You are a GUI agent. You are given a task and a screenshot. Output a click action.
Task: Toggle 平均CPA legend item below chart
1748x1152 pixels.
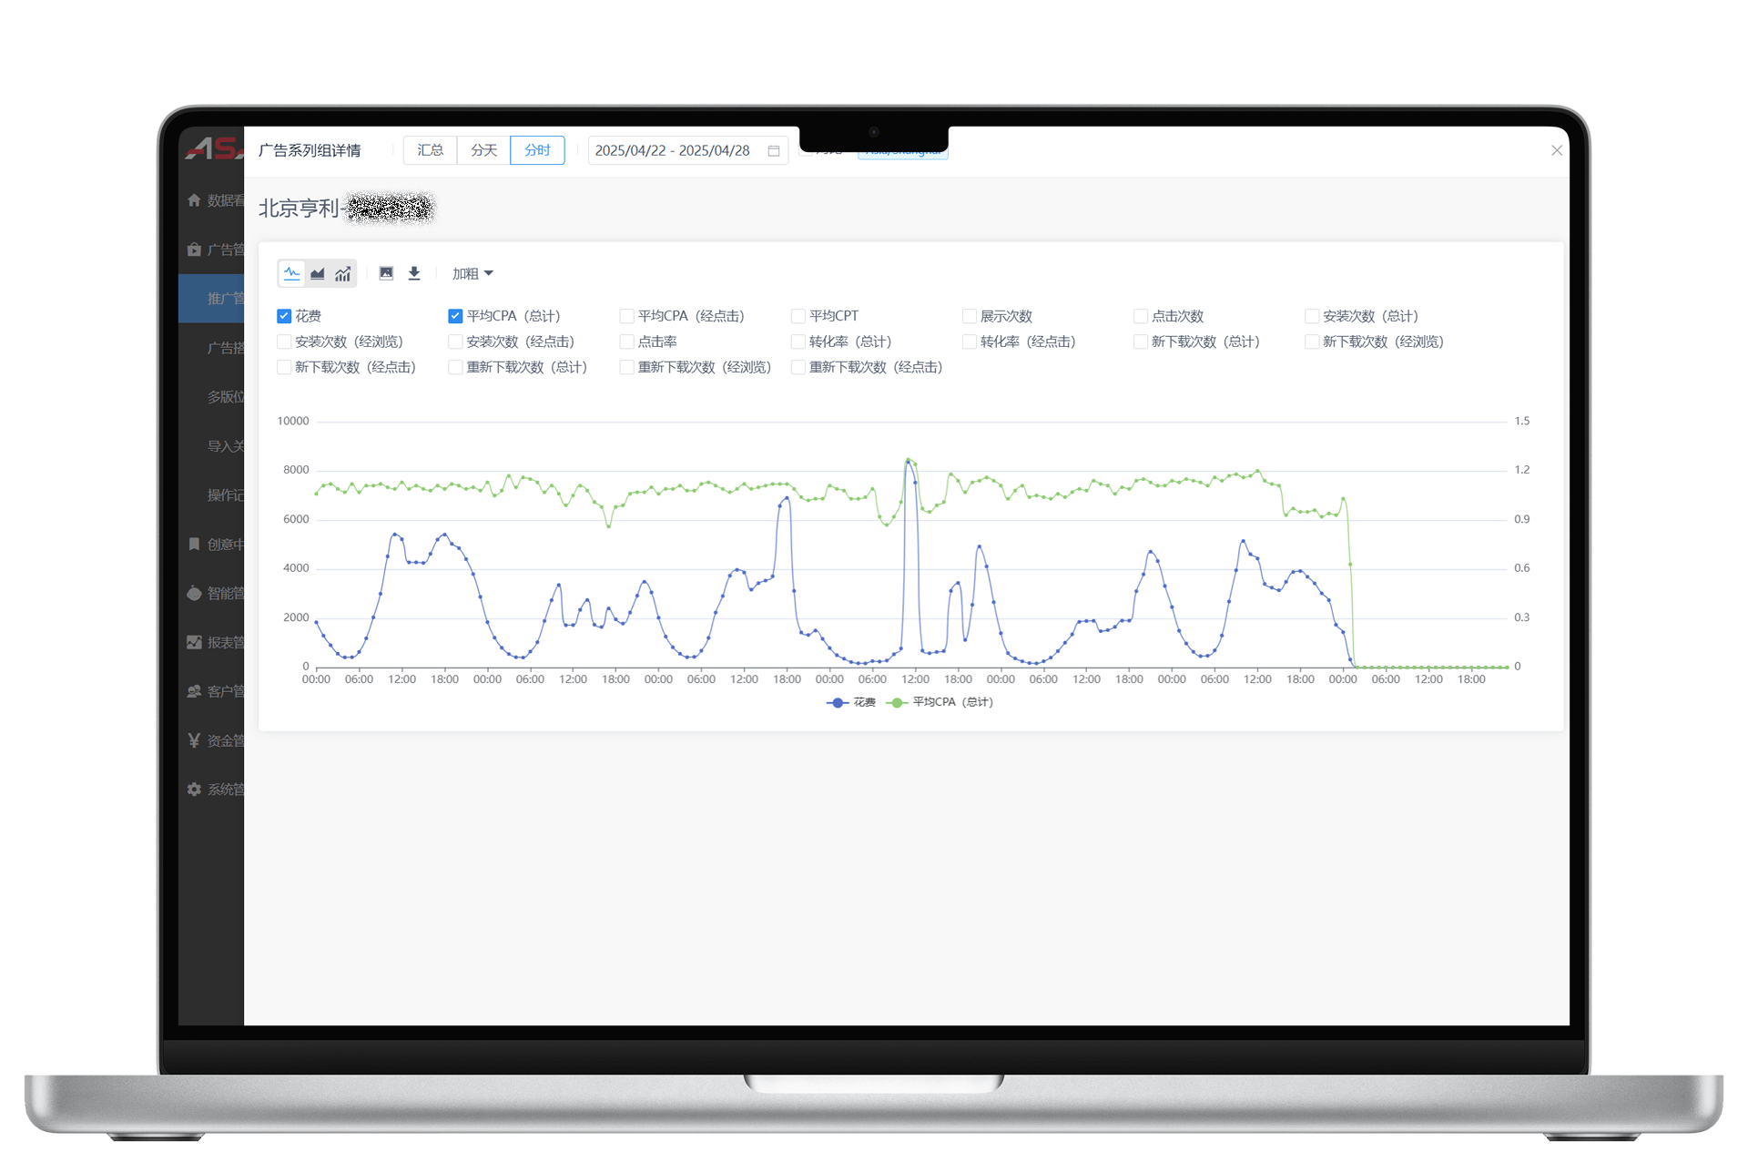click(x=940, y=702)
